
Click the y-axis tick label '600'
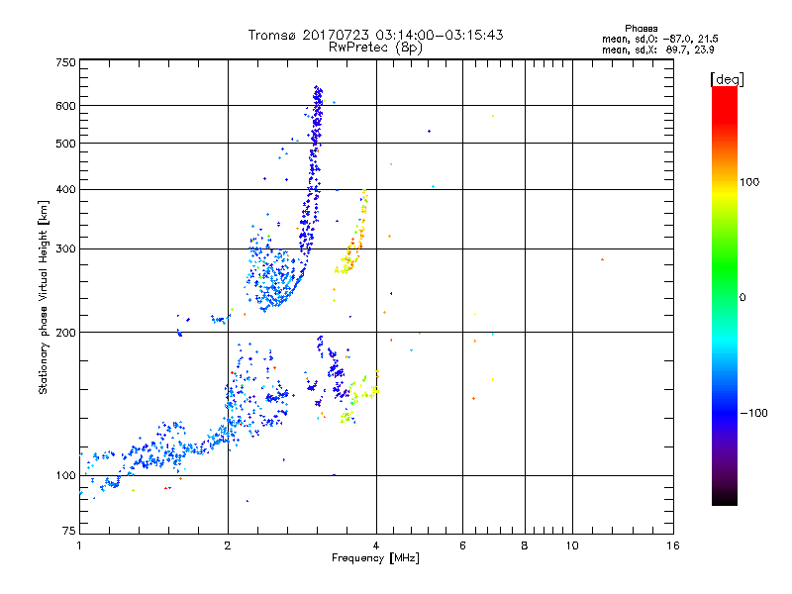click(x=65, y=106)
